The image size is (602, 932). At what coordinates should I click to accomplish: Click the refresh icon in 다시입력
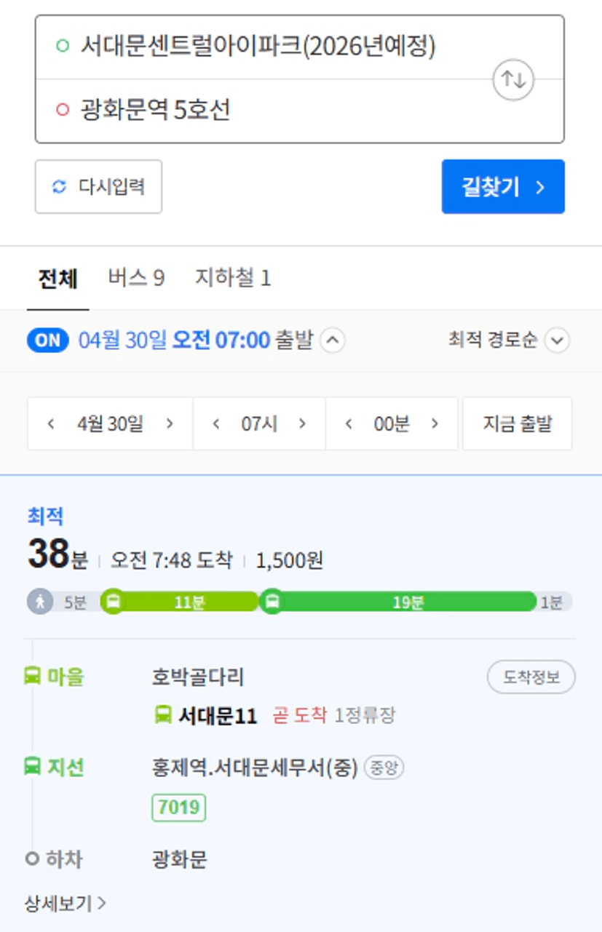[59, 187]
